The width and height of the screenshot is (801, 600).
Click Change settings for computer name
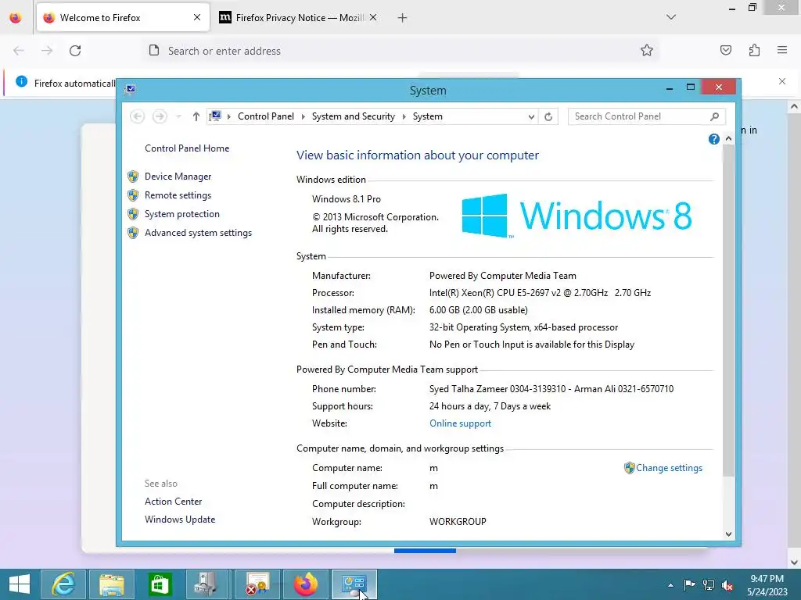[x=670, y=468]
